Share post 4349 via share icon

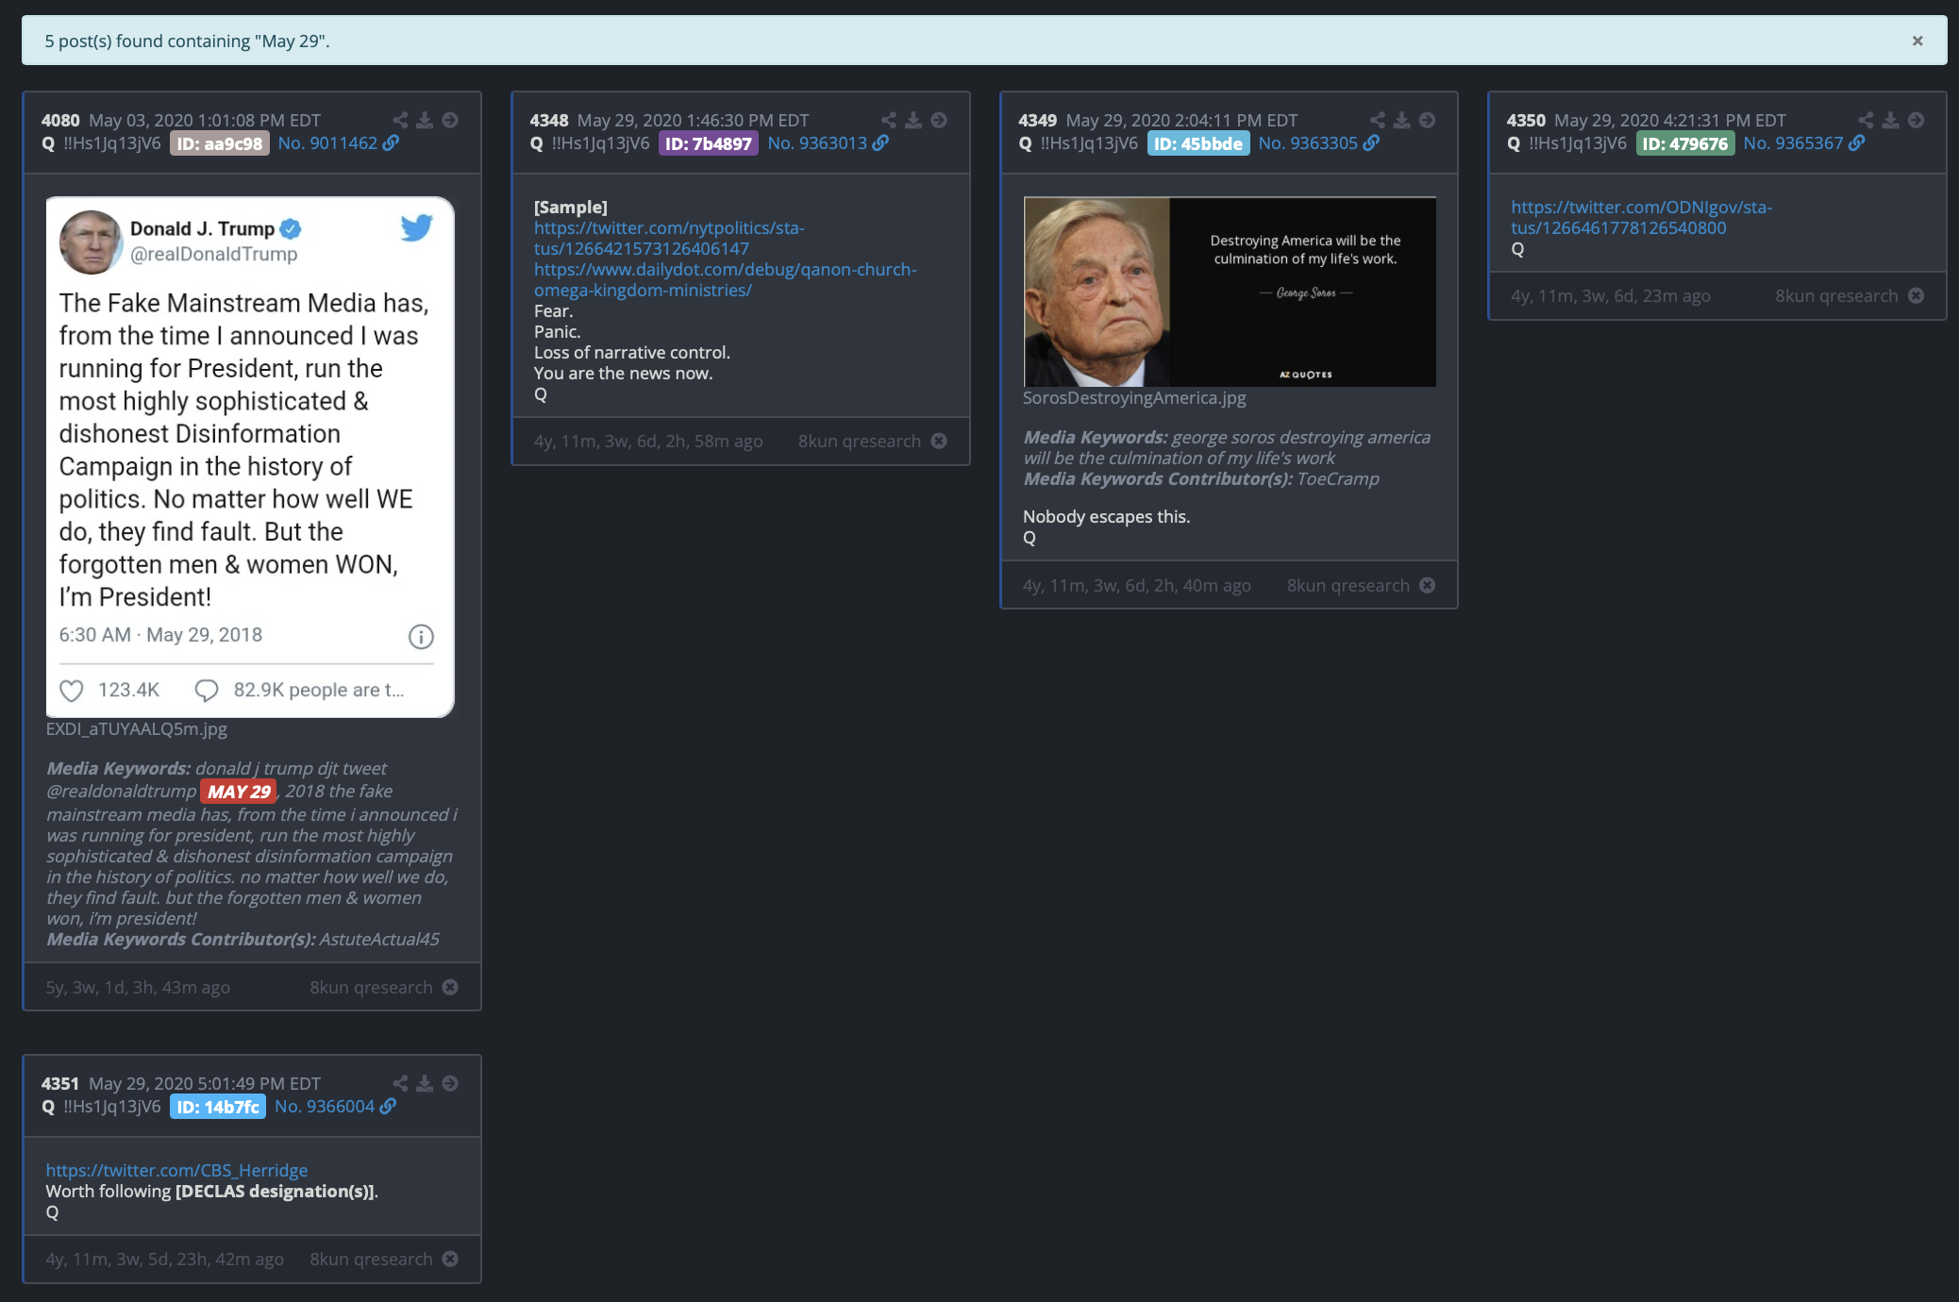pyautogui.click(x=1378, y=120)
